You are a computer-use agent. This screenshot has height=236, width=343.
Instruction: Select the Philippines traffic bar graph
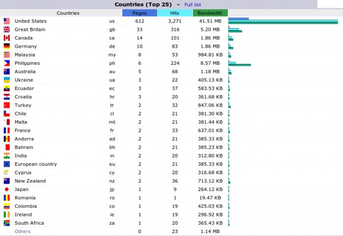[240, 64]
